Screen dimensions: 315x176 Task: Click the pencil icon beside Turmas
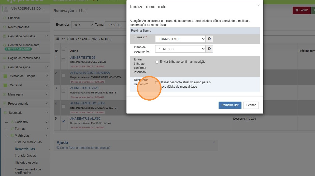click(12, 129)
